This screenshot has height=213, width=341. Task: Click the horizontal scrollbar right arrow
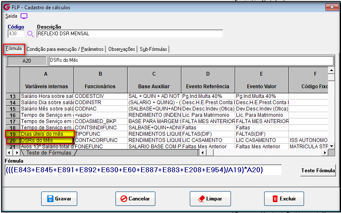pos(325,153)
